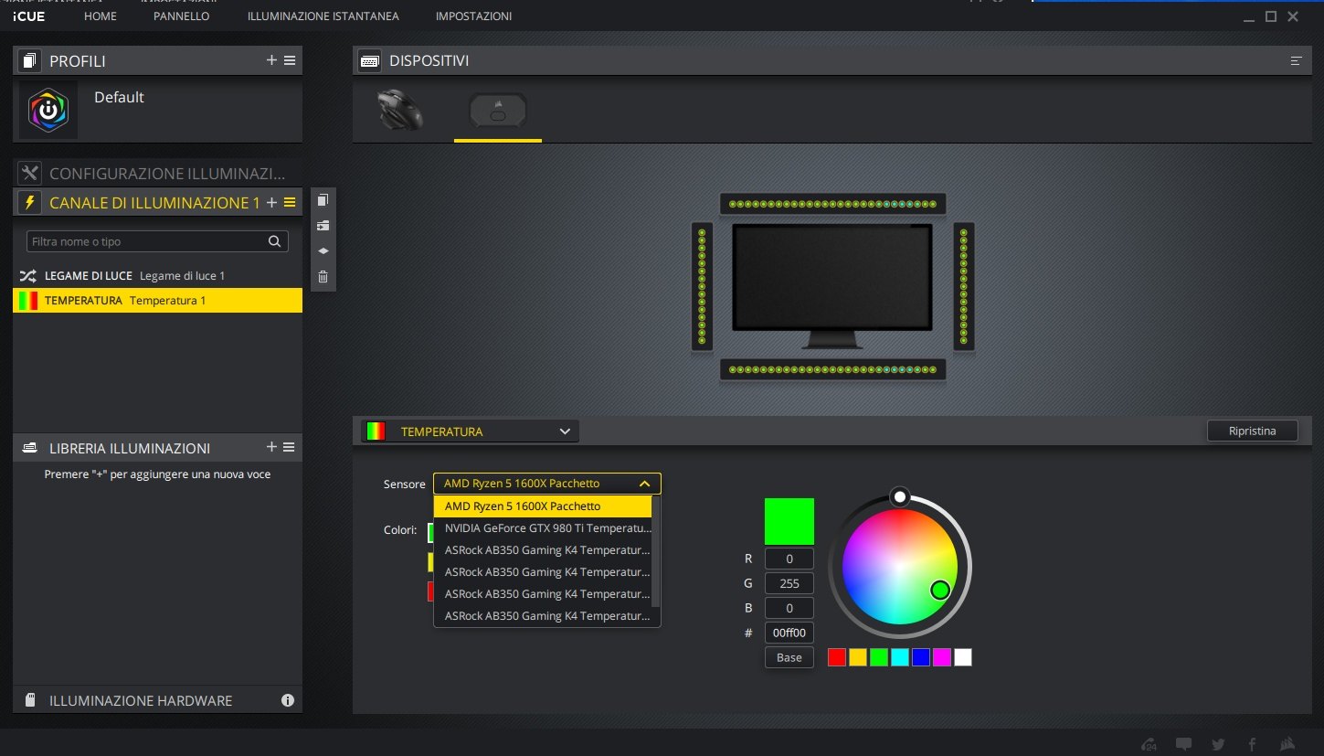Viewport: 1324px width, 756px height.
Task: Choose NVIDIA GeForce GTX 980 Ti option
Action: (x=543, y=528)
